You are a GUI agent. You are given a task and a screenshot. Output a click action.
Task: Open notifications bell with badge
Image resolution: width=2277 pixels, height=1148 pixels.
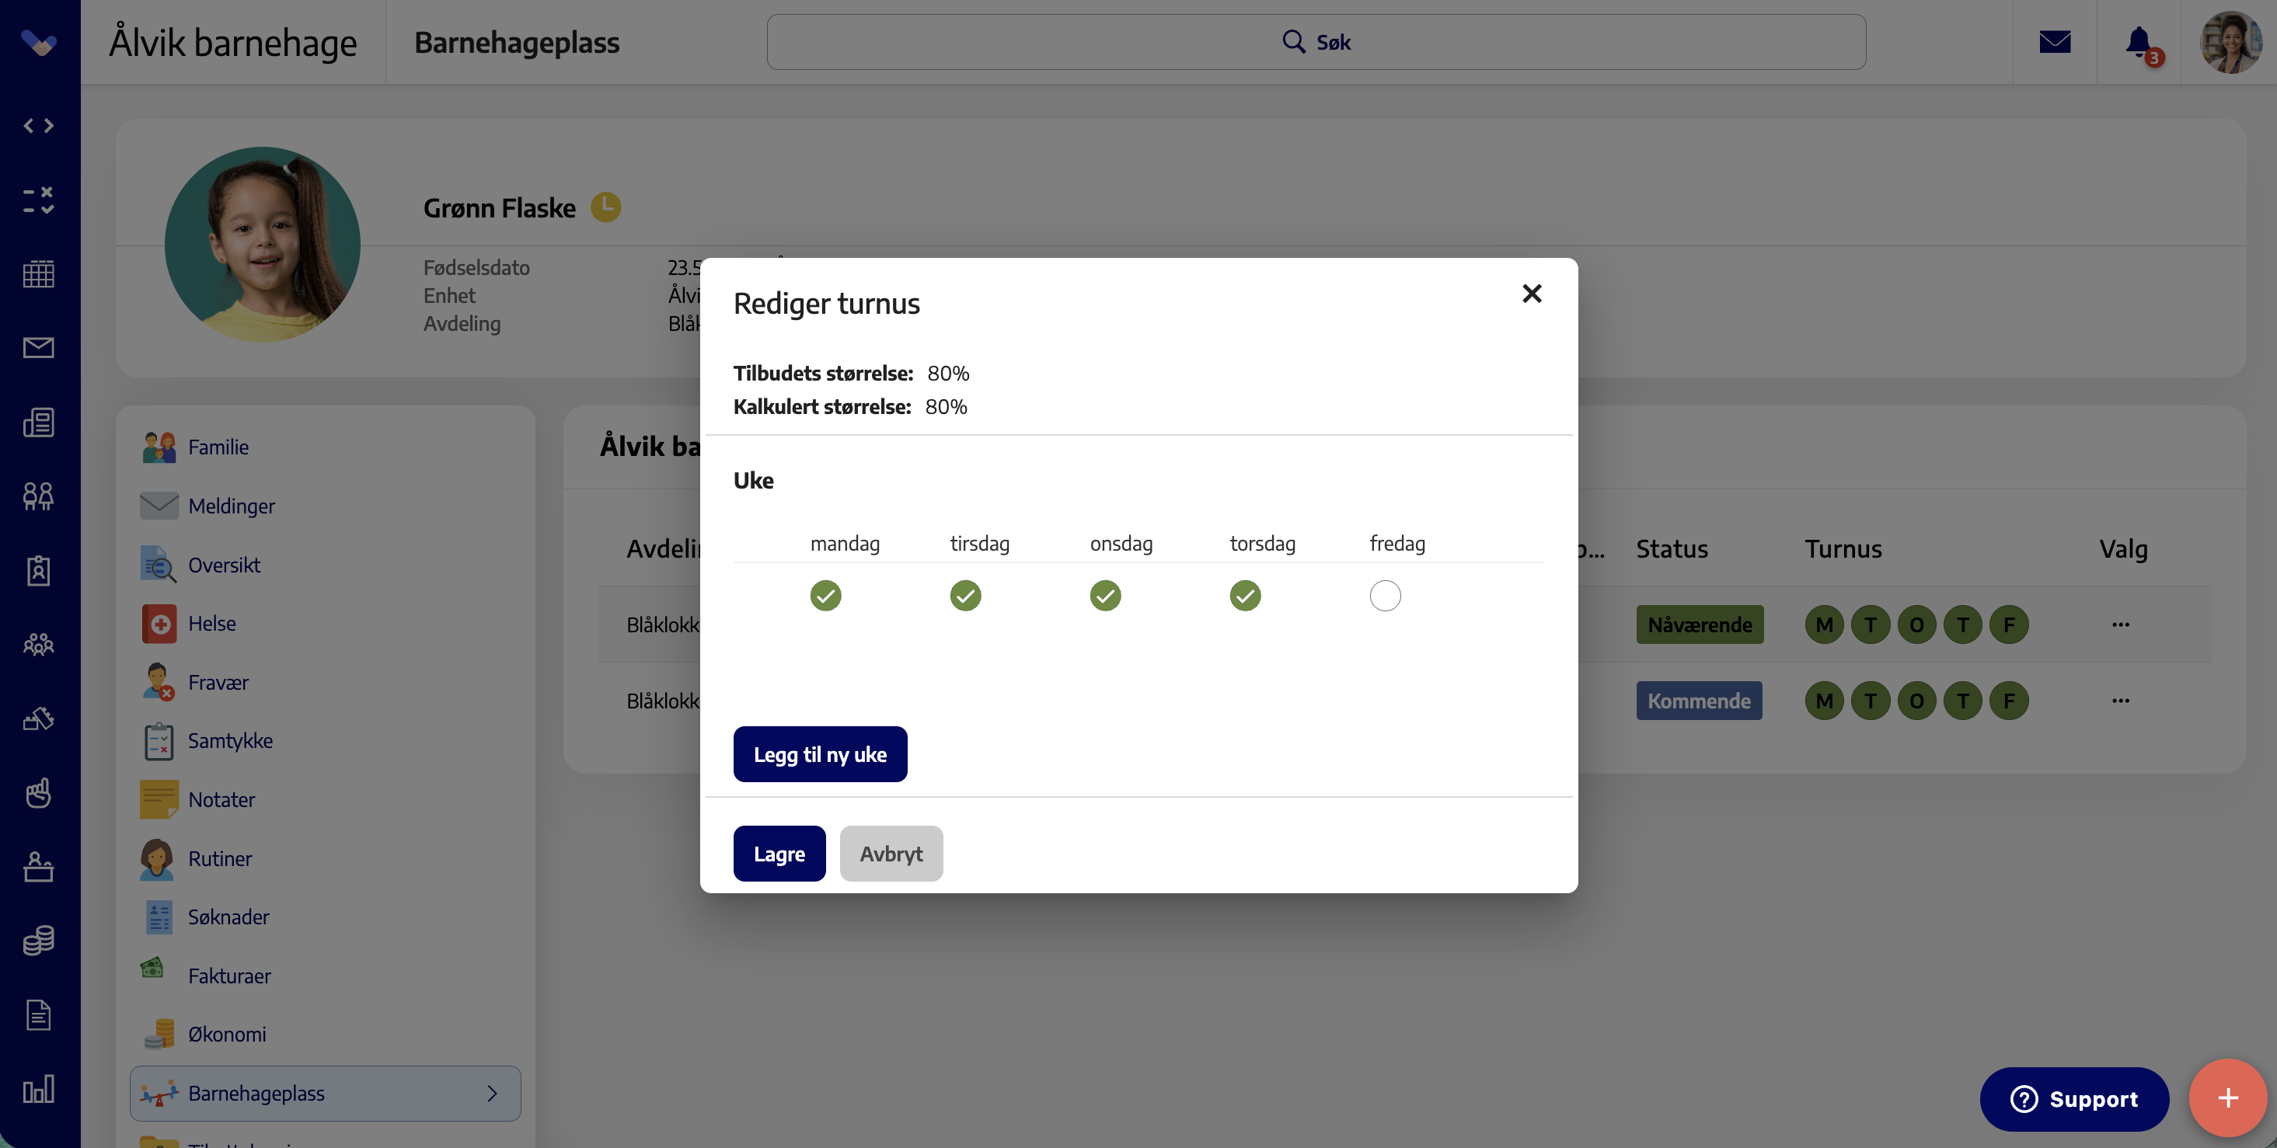pos(2140,43)
